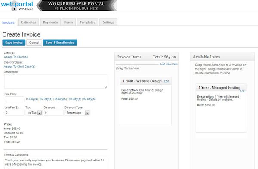Click the Discount input field

pos(54,113)
